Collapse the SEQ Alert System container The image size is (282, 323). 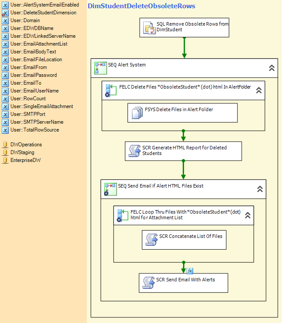272,68
